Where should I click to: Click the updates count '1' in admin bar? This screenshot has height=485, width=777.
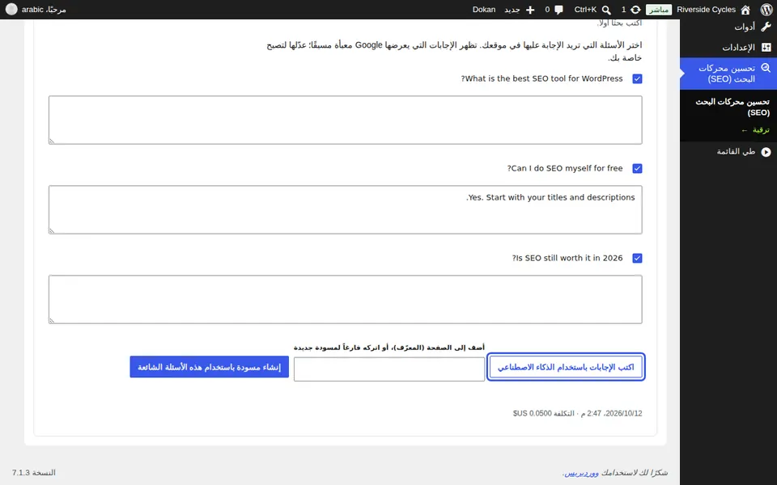tap(623, 10)
